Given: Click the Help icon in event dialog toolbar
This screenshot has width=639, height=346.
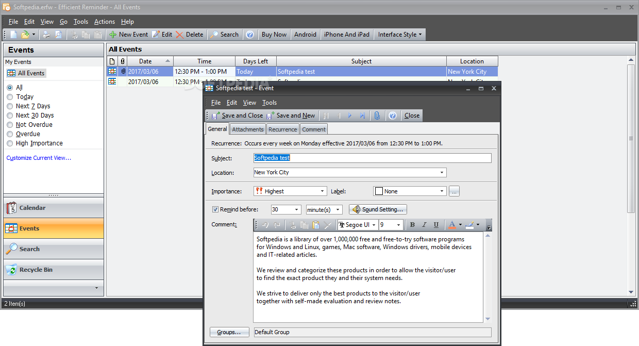Looking at the screenshot, I should [393, 116].
